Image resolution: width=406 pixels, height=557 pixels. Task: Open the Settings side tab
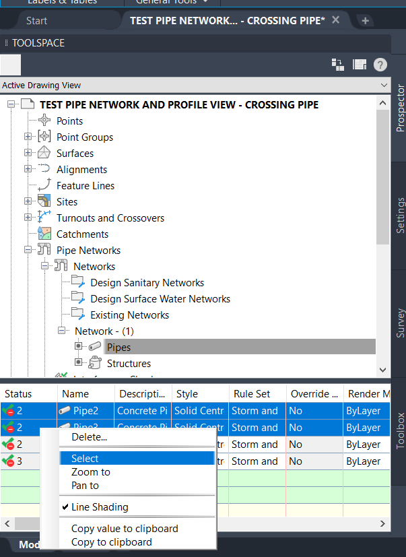pos(400,216)
